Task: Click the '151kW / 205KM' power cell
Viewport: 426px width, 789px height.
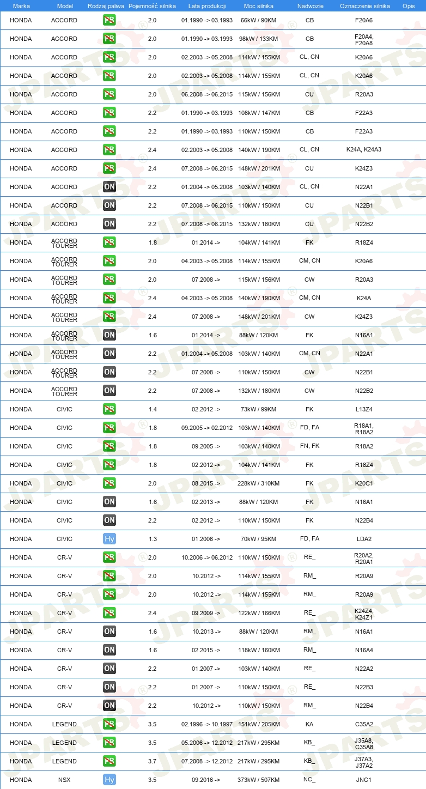Action: 259,724
